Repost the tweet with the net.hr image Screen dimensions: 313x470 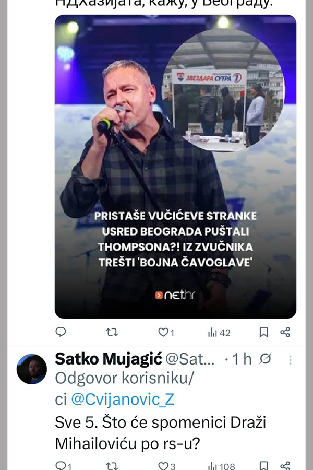pos(112,332)
